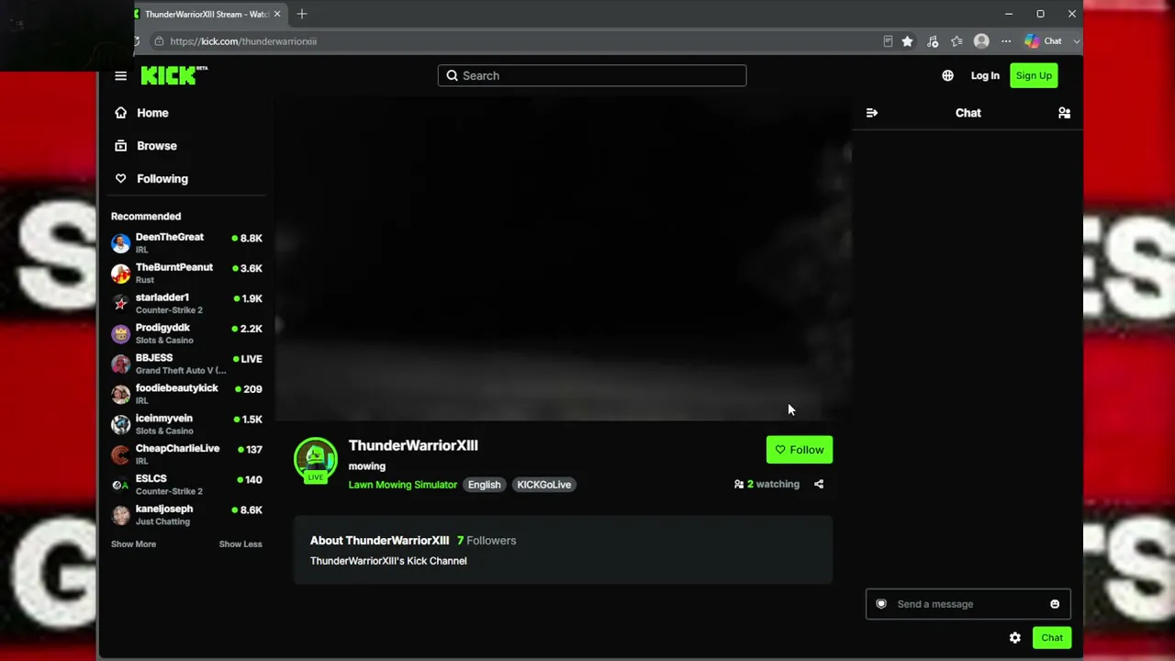
Task: Close the ThunderWarriorXIII Stream tab
Action: (x=277, y=14)
